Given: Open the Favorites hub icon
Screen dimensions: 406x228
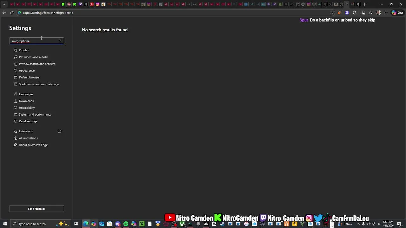Looking at the screenshot, I should pos(370,13).
